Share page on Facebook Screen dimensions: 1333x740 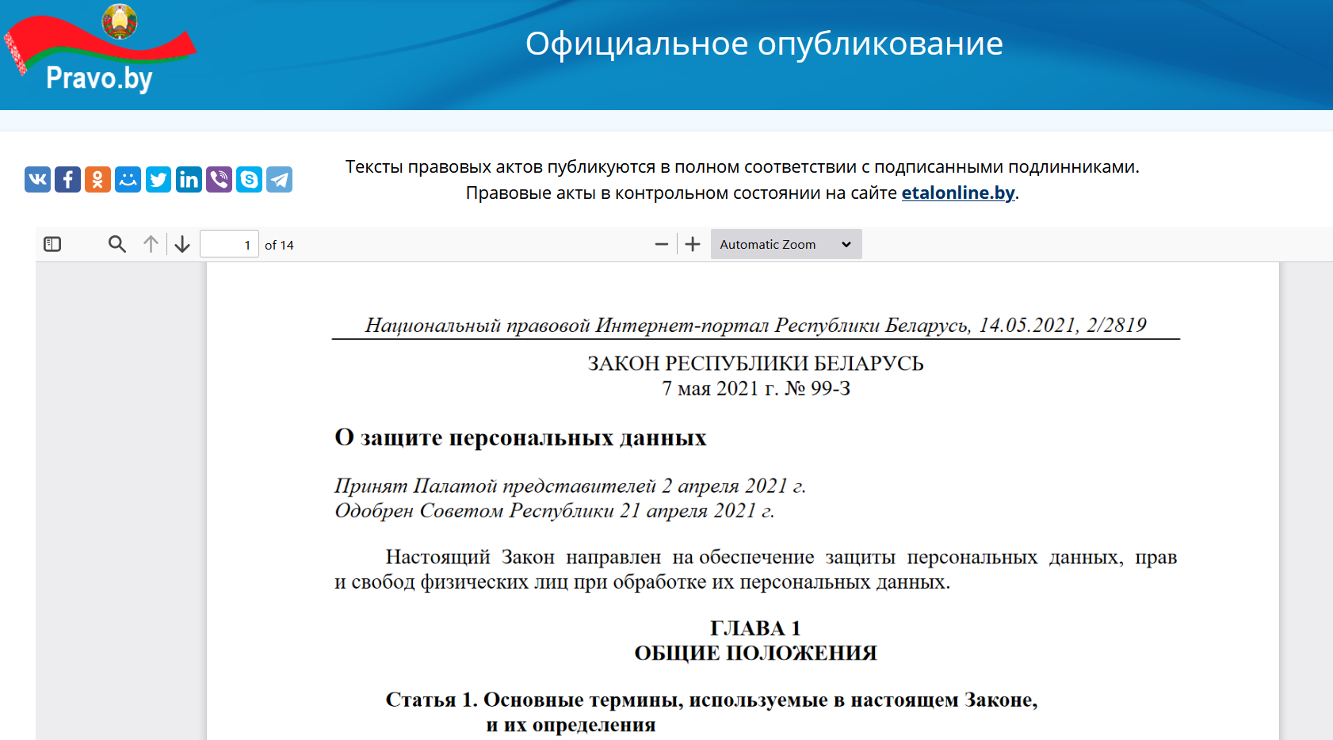[67, 180]
